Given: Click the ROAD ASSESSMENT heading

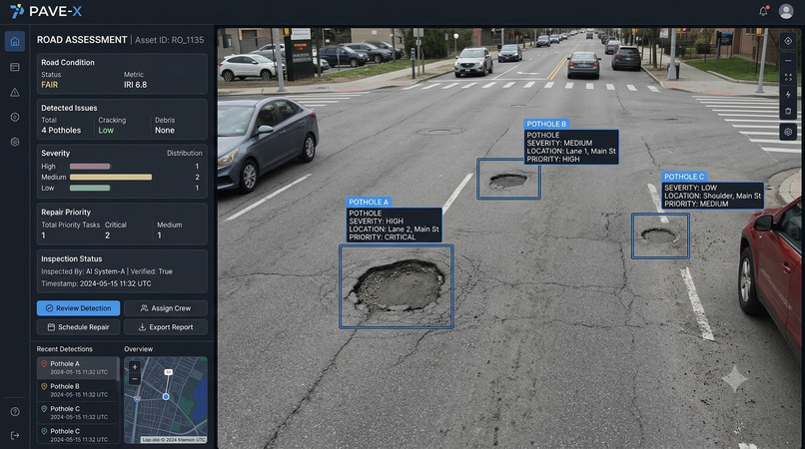Looking at the screenshot, I should 82,40.
